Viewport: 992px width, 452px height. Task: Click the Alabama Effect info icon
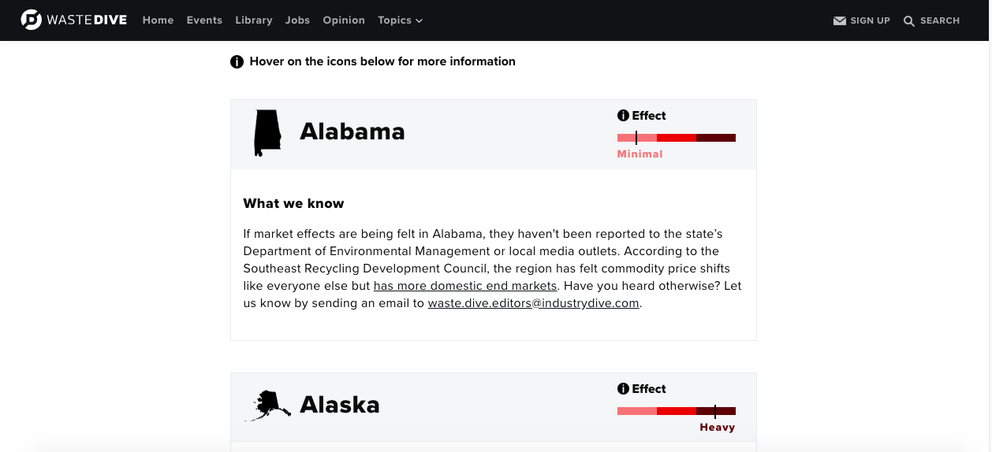623,116
